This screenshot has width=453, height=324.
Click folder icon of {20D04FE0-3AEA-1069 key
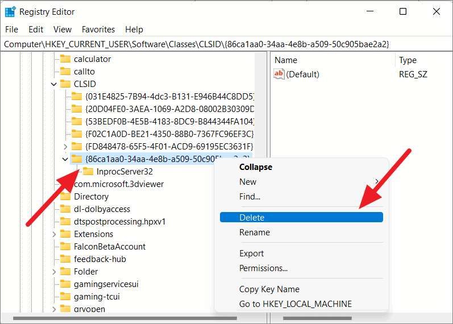tap(77, 109)
